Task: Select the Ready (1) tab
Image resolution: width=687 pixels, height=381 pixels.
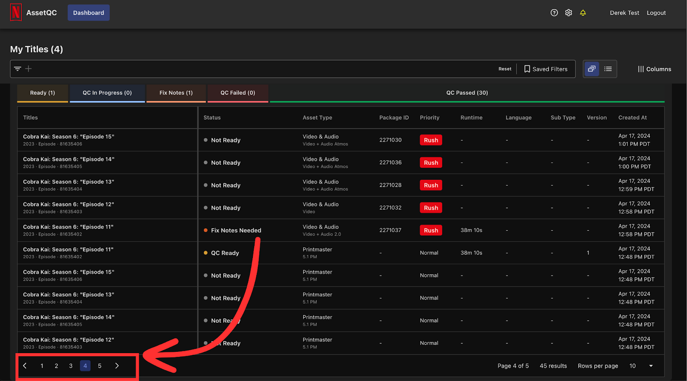Action: [x=43, y=93]
